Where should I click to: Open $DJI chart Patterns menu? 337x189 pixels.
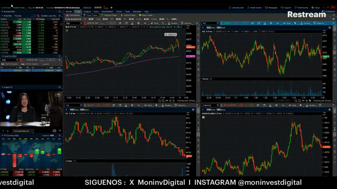(186, 23)
